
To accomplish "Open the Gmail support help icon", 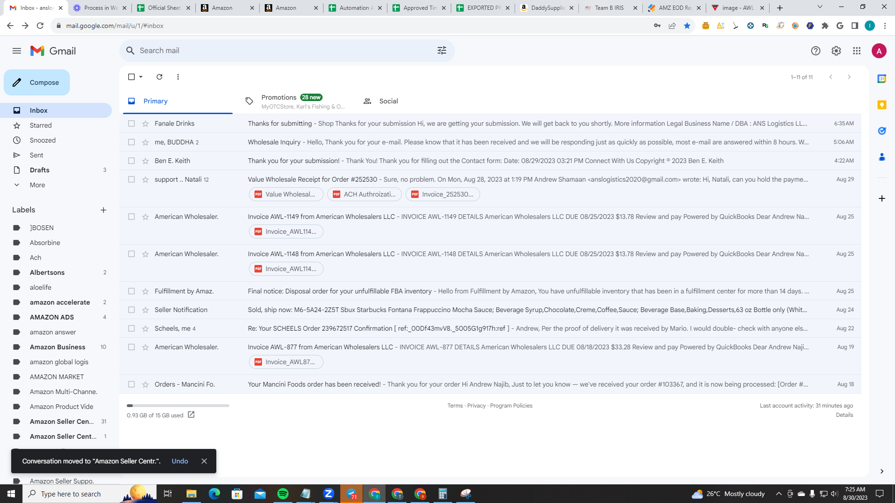I will [x=816, y=51].
